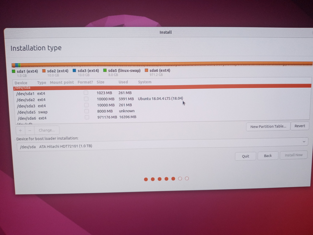Click New Partition Table... button
Image resolution: width=313 pixels, height=235 pixels.
(x=268, y=127)
